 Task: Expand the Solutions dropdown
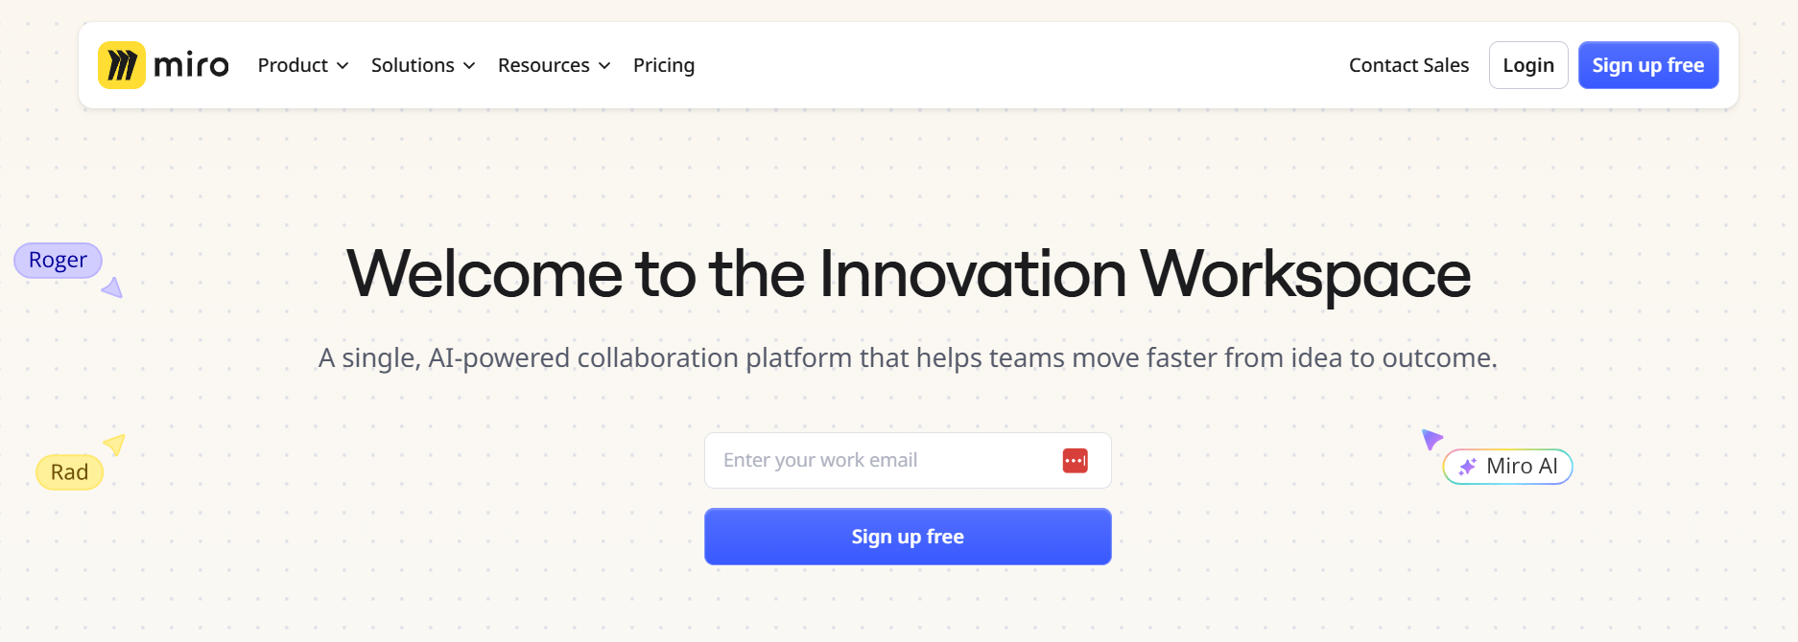[x=469, y=65]
